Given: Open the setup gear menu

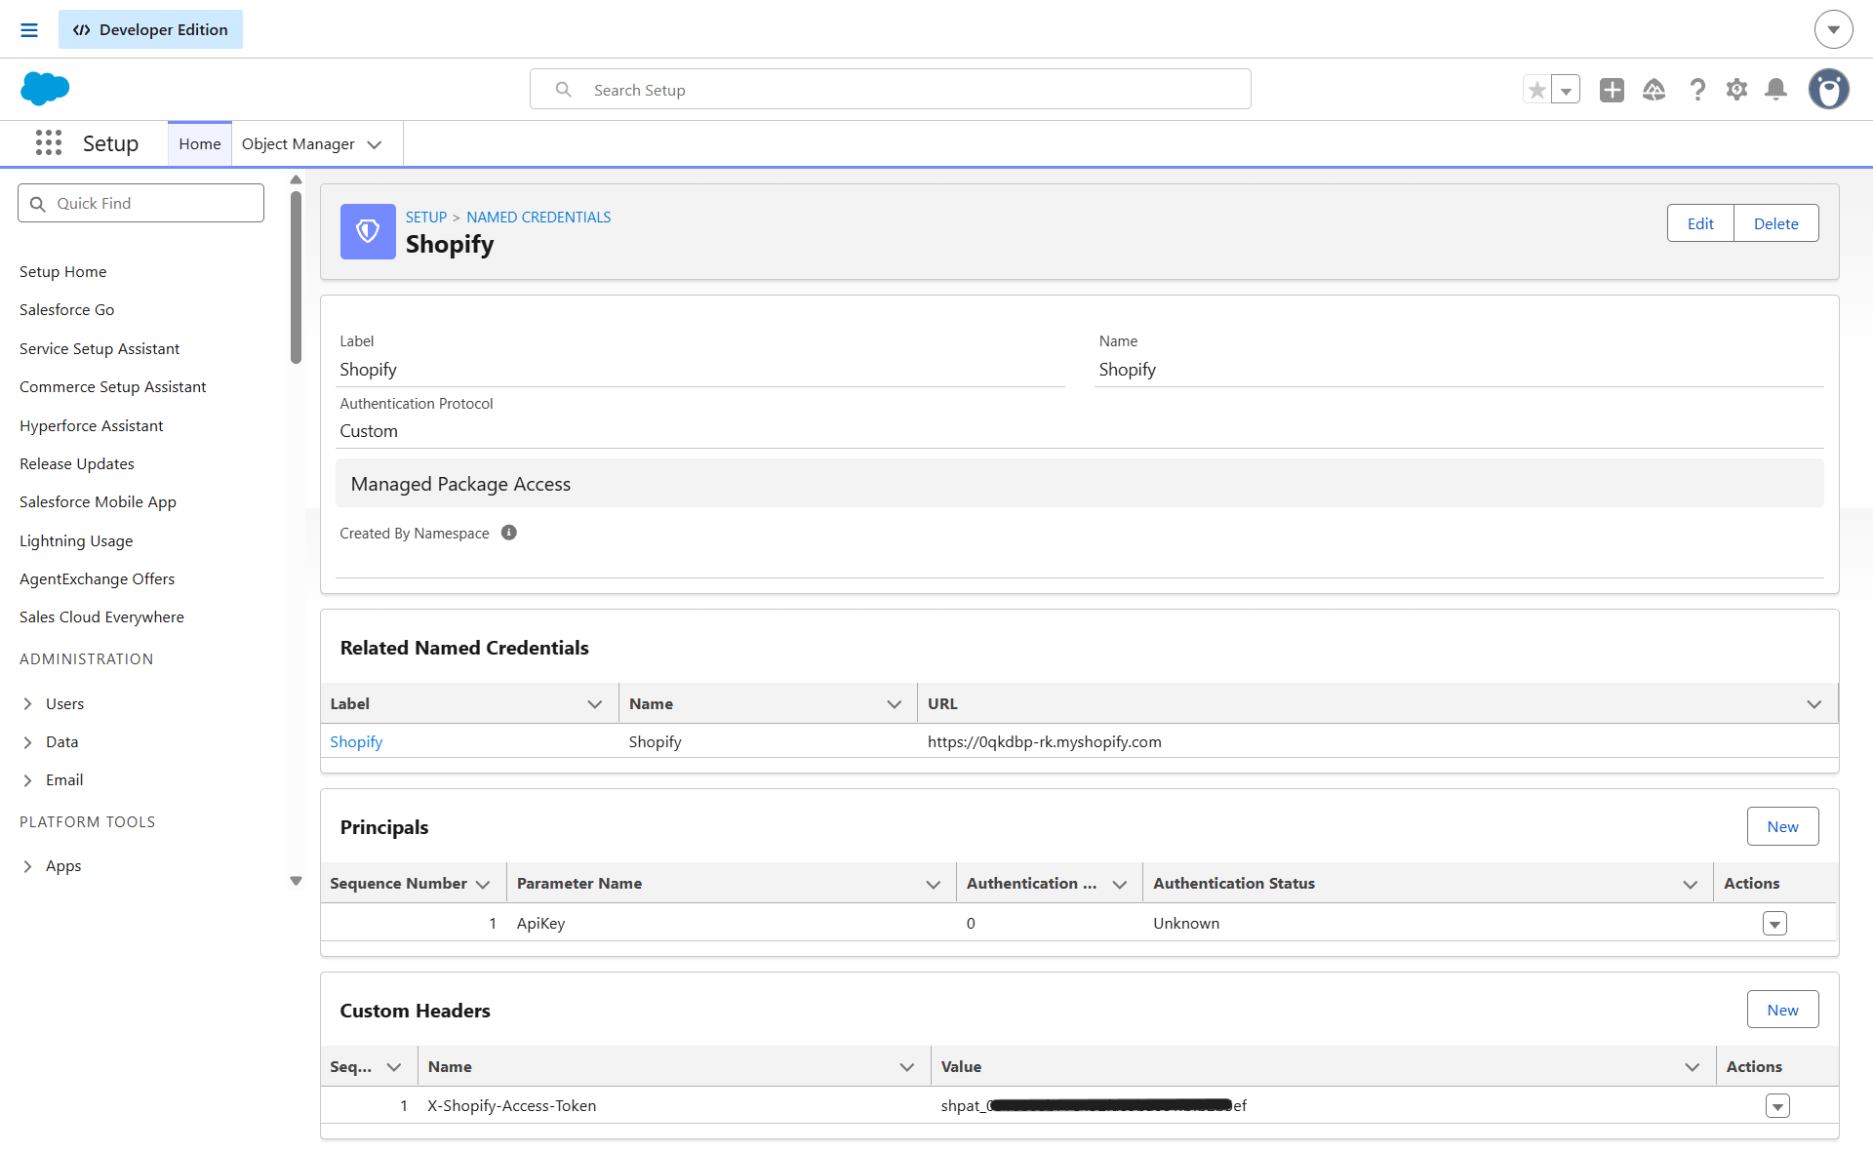Looking at the screenshot, I should tap(1736, 90).
